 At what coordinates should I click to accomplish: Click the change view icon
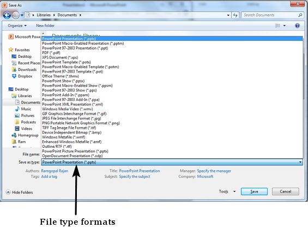(x=277, y=26)
